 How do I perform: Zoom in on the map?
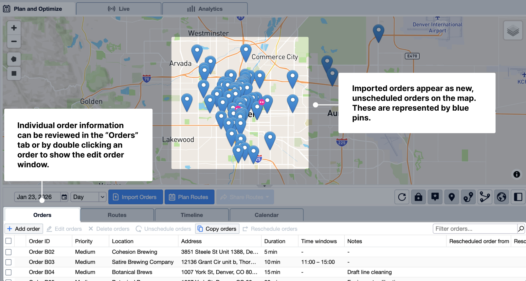[14, 28]
